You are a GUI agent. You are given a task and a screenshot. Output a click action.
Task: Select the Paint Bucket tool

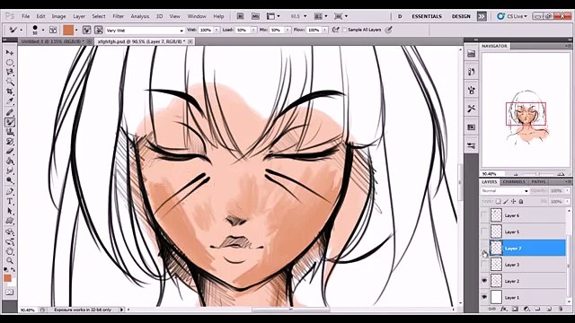pyautogui.click(x=10, y=161)
